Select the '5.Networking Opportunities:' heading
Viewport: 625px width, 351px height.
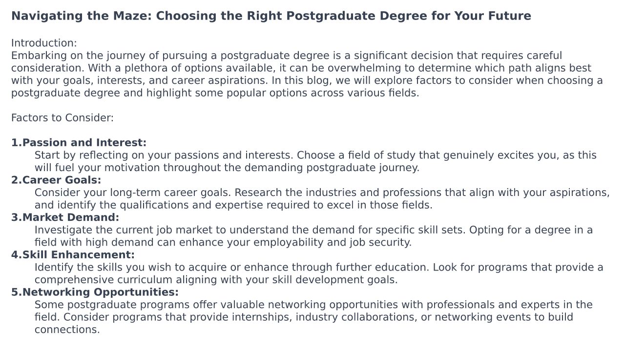95,292
